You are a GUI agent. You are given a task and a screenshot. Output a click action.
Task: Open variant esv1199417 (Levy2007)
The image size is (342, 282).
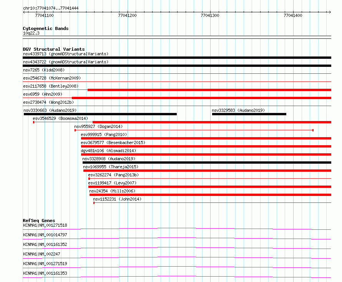point(112,183)
